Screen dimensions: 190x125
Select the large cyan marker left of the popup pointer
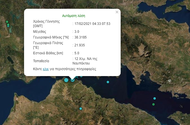tap(66, 80)
